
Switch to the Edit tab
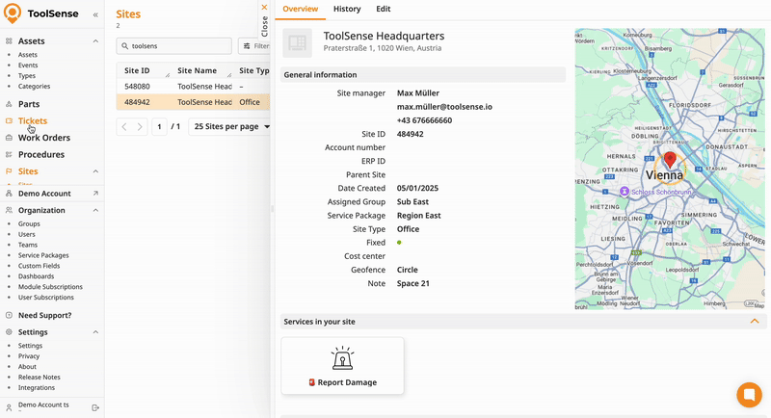point(383,9)
